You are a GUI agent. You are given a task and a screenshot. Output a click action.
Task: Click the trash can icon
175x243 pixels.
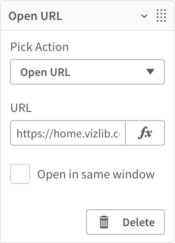104,222
